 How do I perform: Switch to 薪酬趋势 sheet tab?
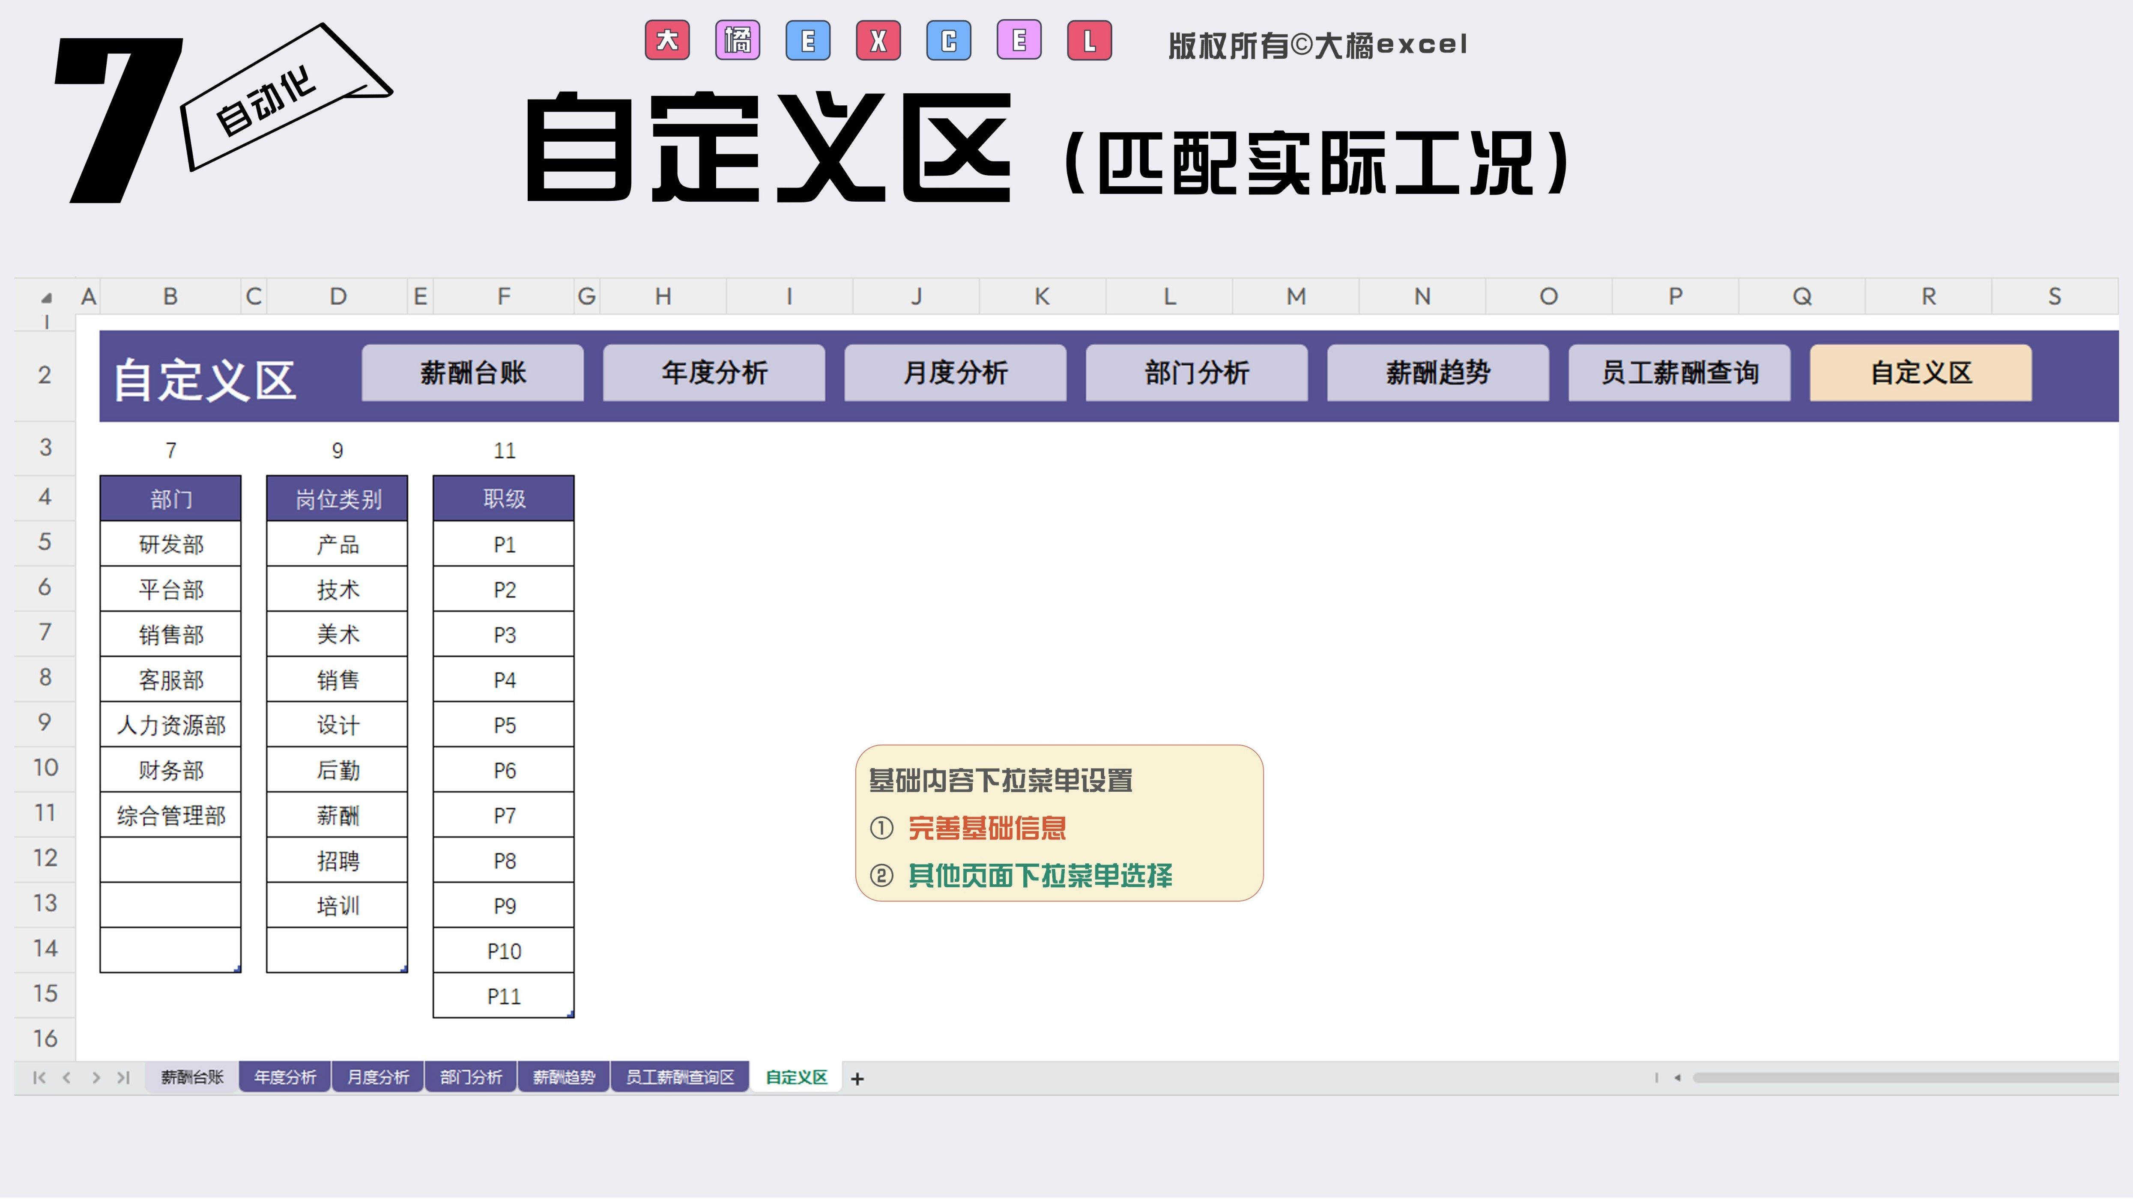pos(563,1077)
